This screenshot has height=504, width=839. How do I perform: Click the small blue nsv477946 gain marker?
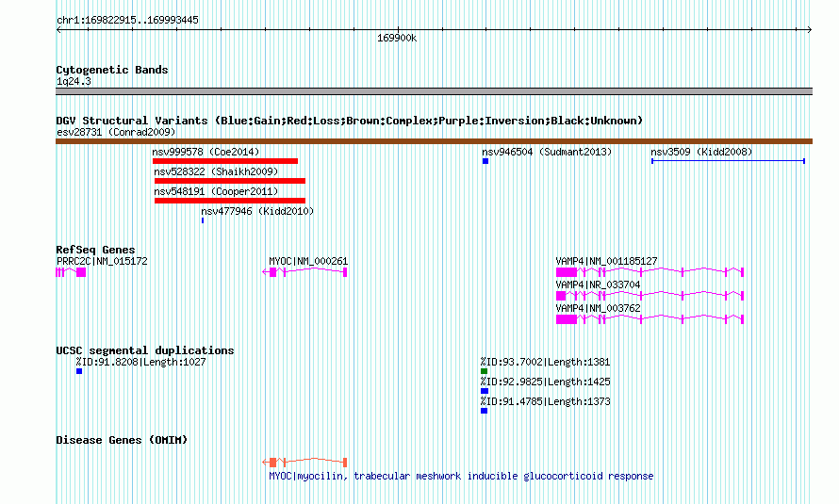(x=203, y=220)
